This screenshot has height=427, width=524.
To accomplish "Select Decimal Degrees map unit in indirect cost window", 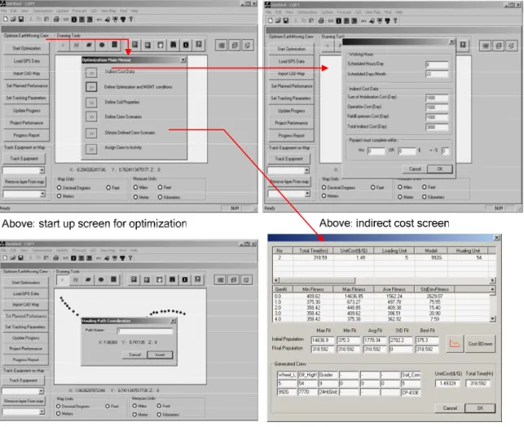I will [324, 187].
